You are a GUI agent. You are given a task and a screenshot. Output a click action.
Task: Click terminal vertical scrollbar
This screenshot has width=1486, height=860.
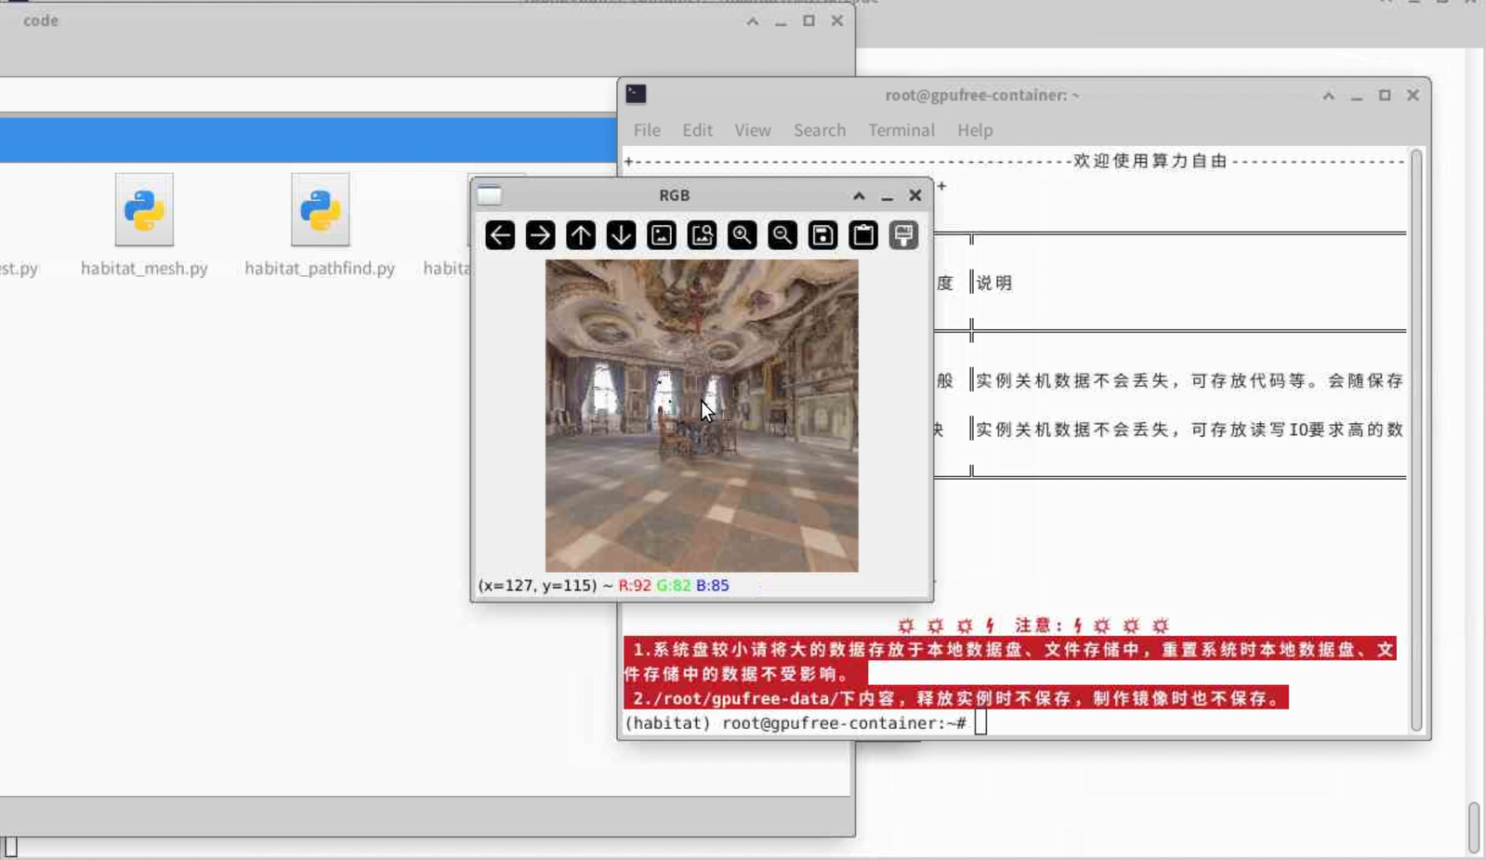click(x=1416, y=439)
